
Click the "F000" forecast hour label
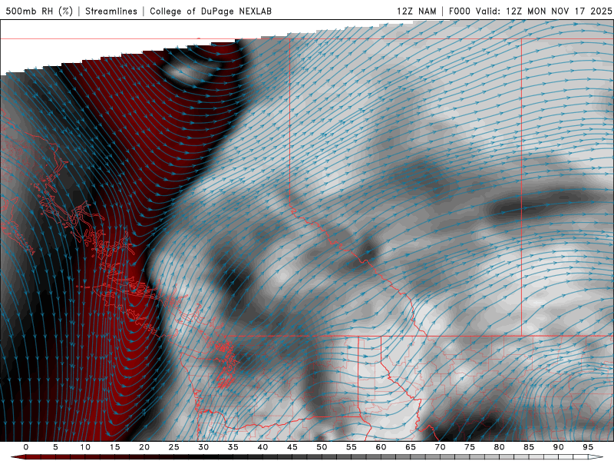459,11
